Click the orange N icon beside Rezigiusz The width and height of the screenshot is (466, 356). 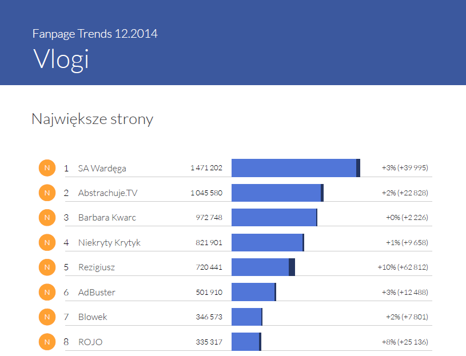click(x=47, y=267)
